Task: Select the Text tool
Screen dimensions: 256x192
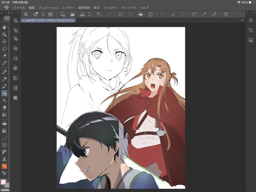Action: [5, 159]
